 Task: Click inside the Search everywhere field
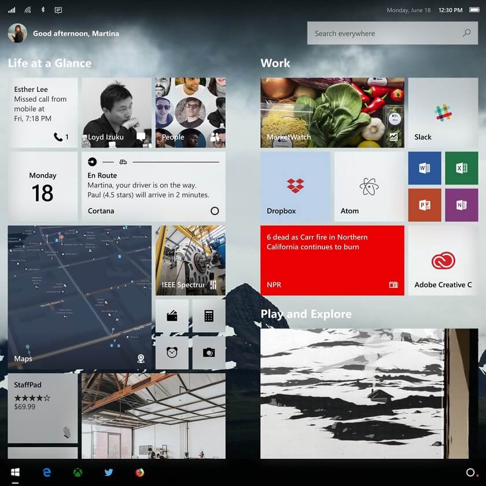(392, 33)
